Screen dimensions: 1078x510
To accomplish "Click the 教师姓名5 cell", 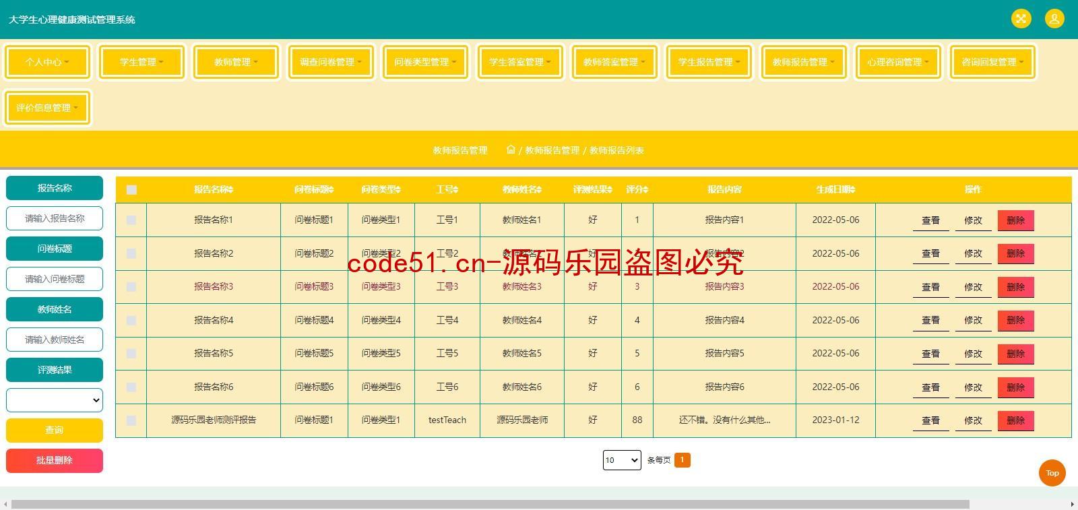I will click(x=521, y=353).
